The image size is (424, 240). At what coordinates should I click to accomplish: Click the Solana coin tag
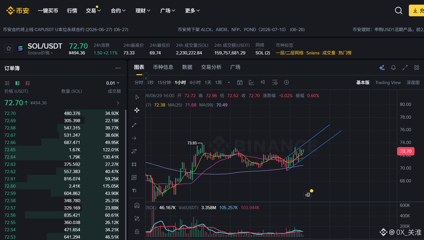pos(313,53)
